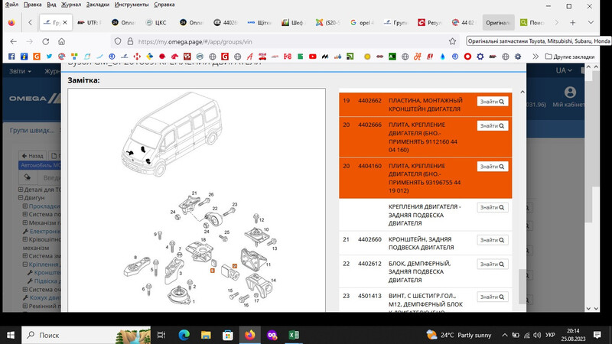Open File Explorer from the taskbar
The height and width of the screenshot is (344, 612).
(x=206, y=335)
